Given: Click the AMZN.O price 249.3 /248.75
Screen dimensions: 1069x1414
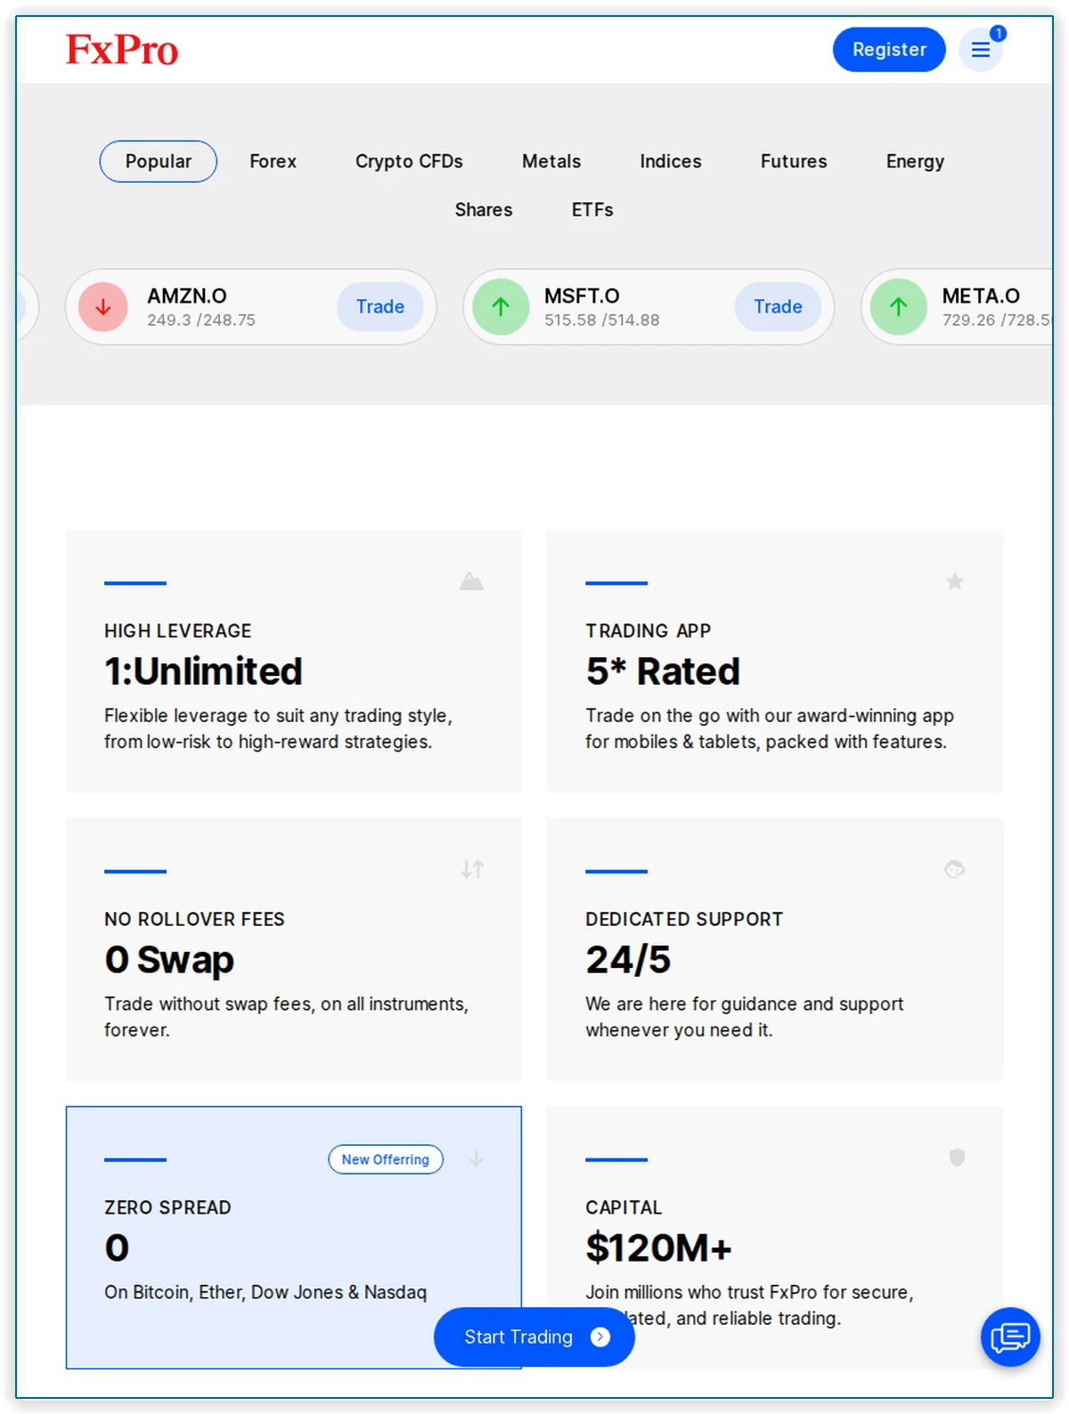Looking at the screenshot, I should click(201, 320).
